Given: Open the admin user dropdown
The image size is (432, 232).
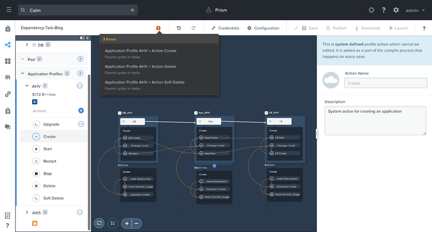Looking at the screenshot, I should pos(415,11).
